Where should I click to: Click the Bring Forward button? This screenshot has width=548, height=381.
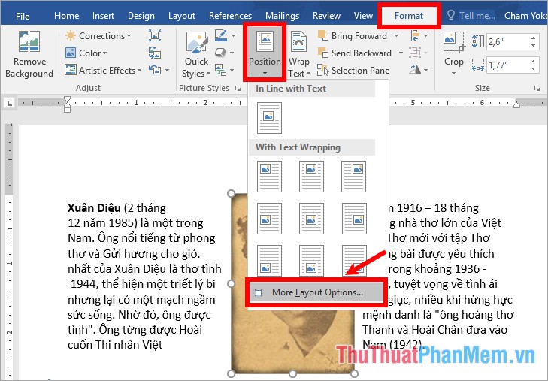coord(353,35)
